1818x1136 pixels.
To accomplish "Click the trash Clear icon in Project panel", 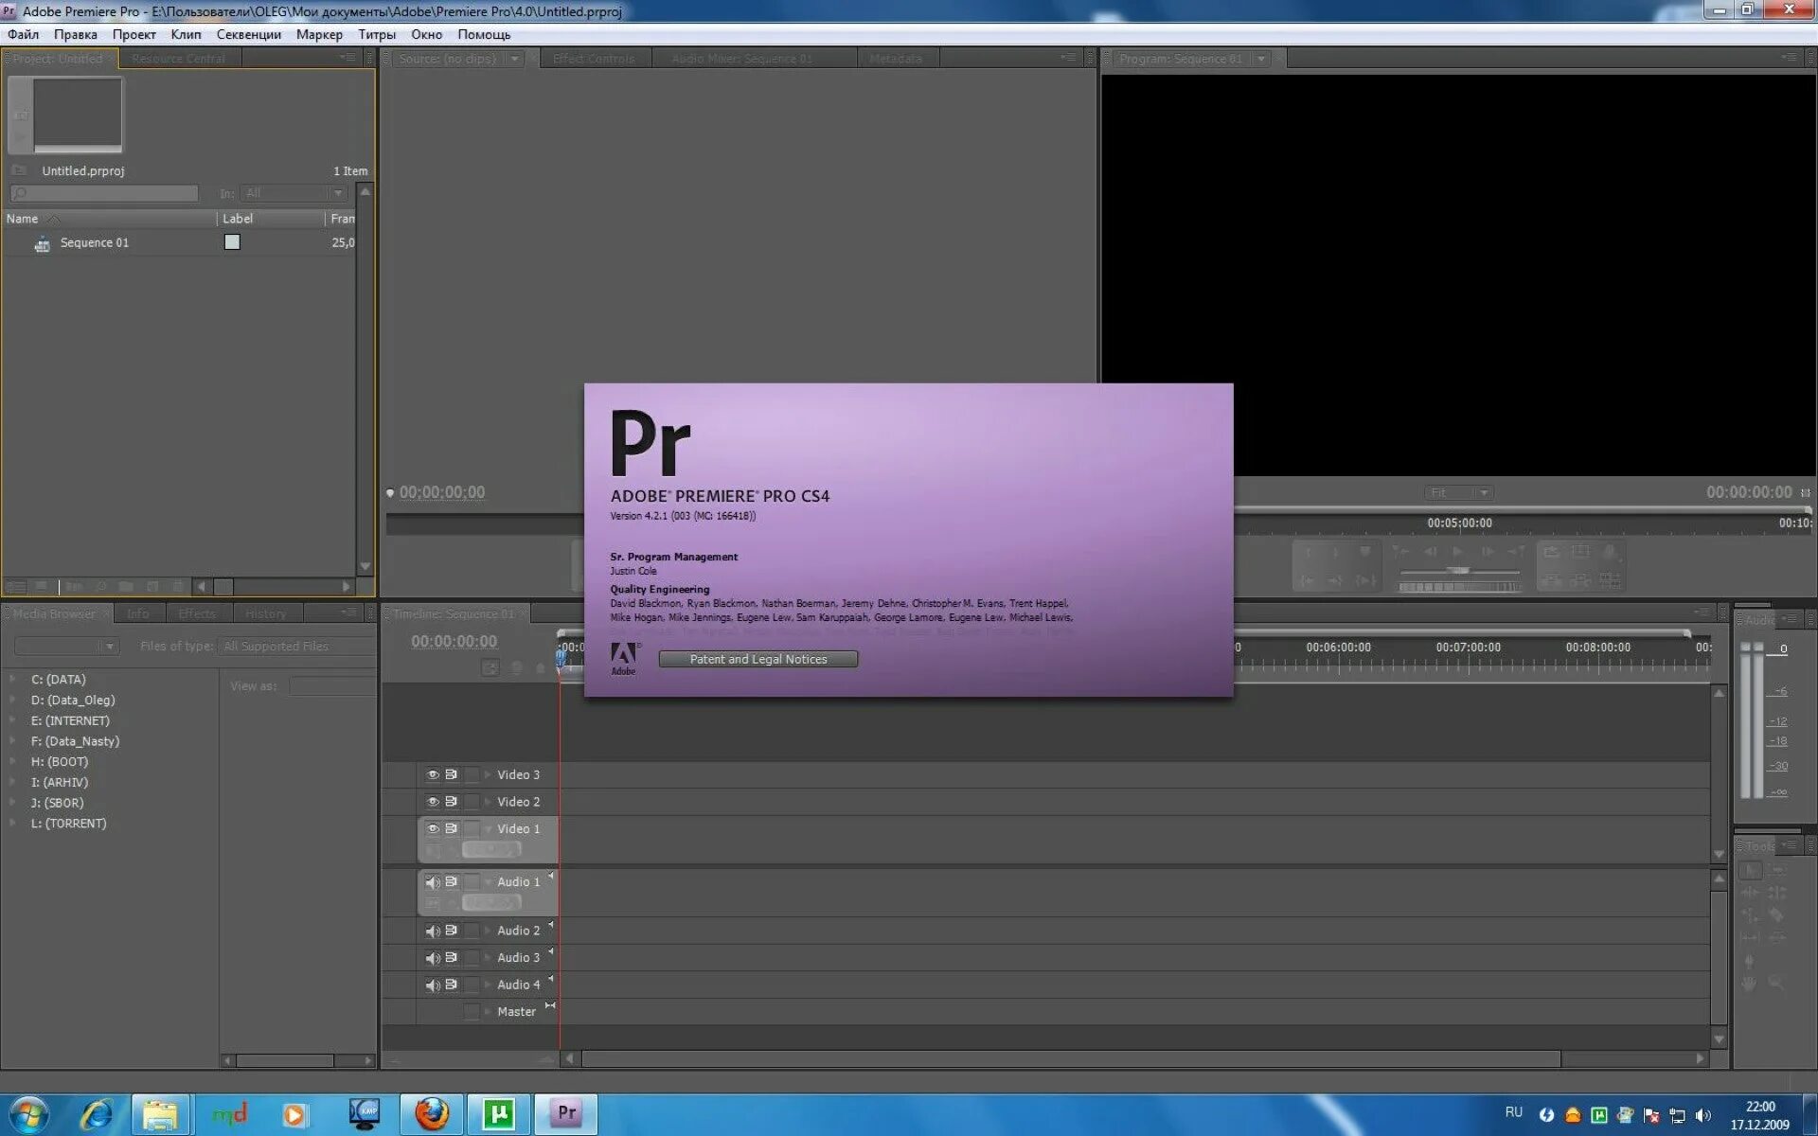I will [x=177, y=587].
